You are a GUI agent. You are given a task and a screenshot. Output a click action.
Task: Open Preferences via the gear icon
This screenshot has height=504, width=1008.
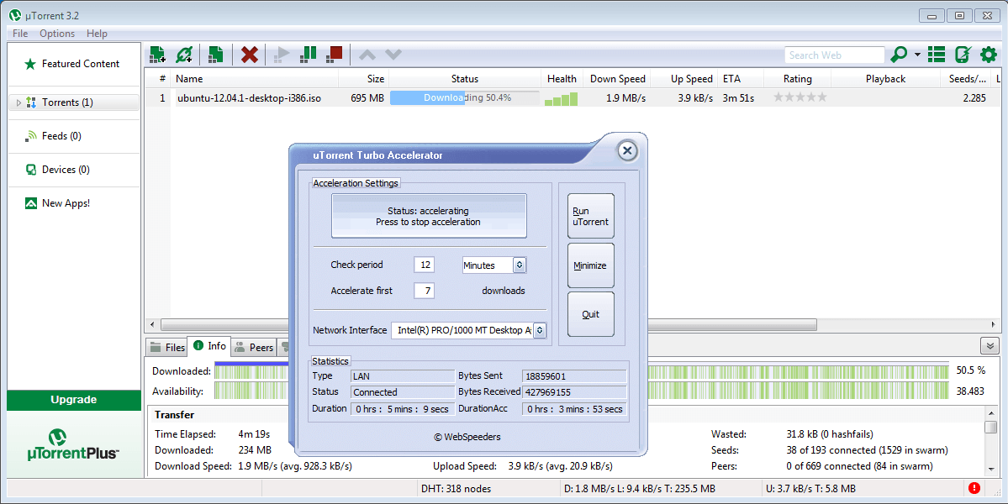pos(989,55)
